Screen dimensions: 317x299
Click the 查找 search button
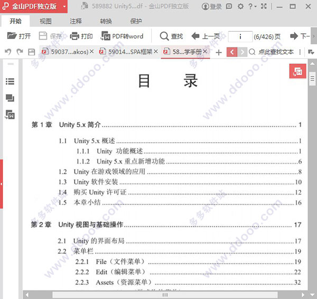(x=171, y=36)
